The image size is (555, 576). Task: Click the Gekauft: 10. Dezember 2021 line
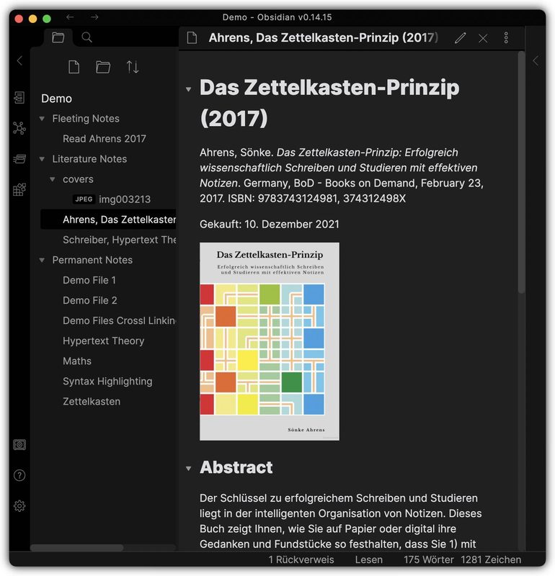point(270,224)
